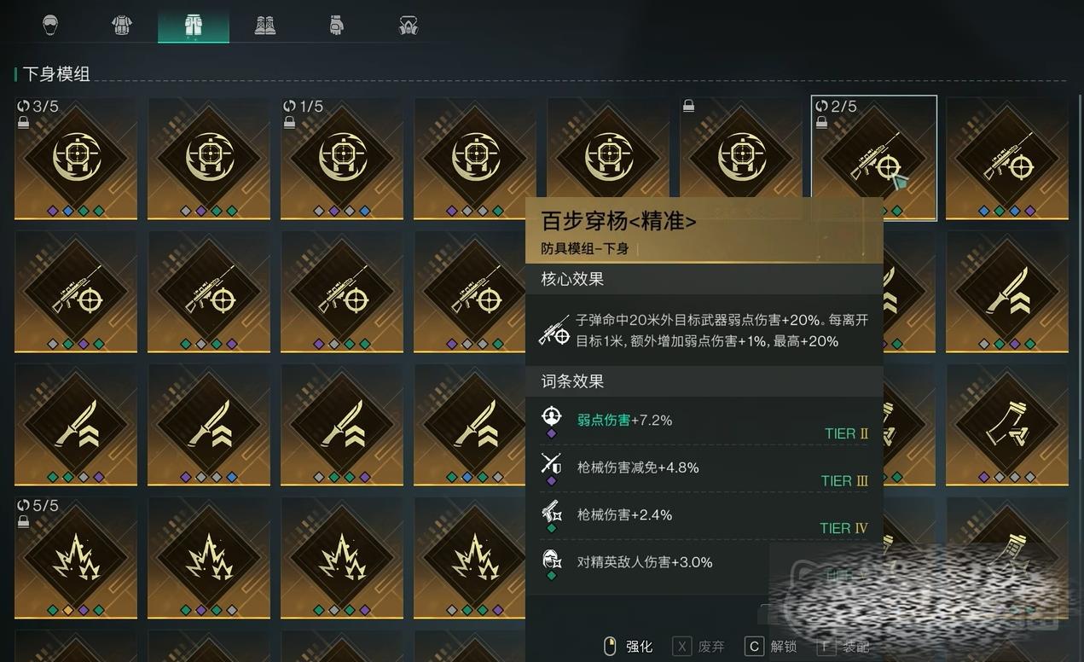Toggle lock icon on sixth crosshair module
Viewport: 1084px width, 662px height.
(x=688, y=107)
